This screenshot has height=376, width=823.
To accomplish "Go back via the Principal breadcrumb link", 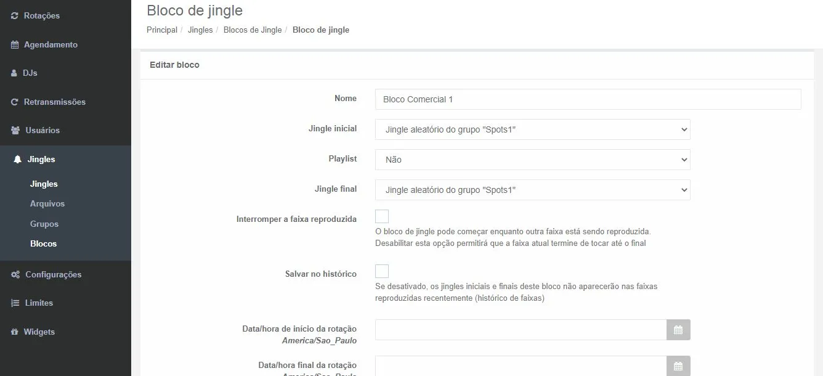I will [161, 30].
